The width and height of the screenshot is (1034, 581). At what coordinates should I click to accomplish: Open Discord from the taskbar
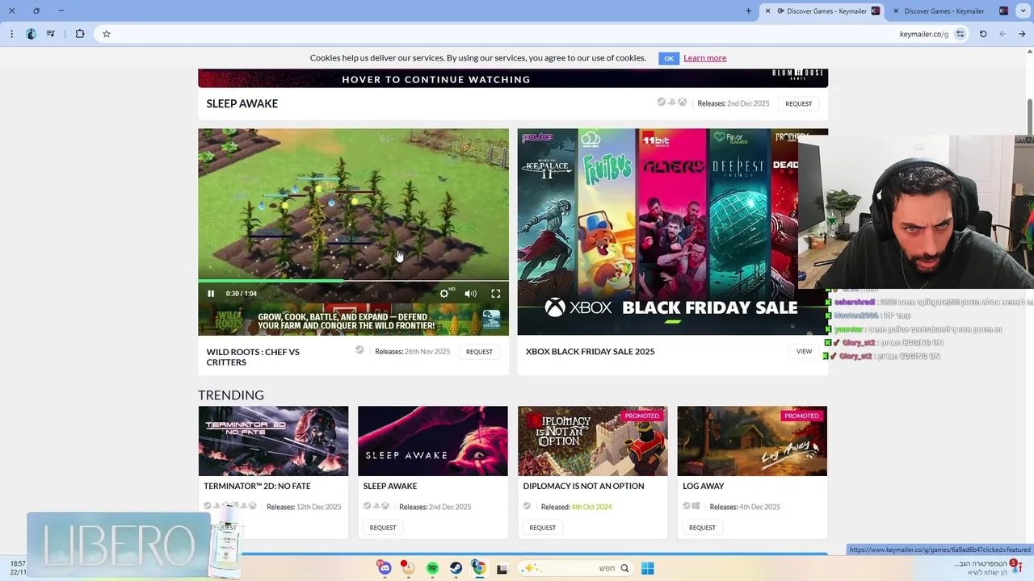coord(385,568)
